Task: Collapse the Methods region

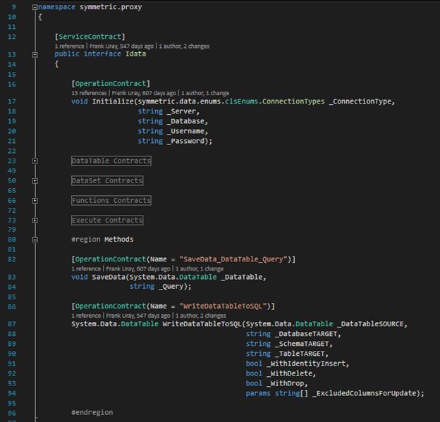Action: (x=35, y=240)
